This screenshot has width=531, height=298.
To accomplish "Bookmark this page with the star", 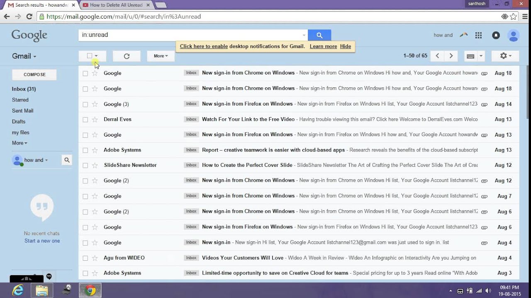I will [514, 17].
